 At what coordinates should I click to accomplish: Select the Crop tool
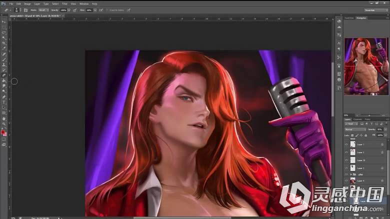(3, 43)
